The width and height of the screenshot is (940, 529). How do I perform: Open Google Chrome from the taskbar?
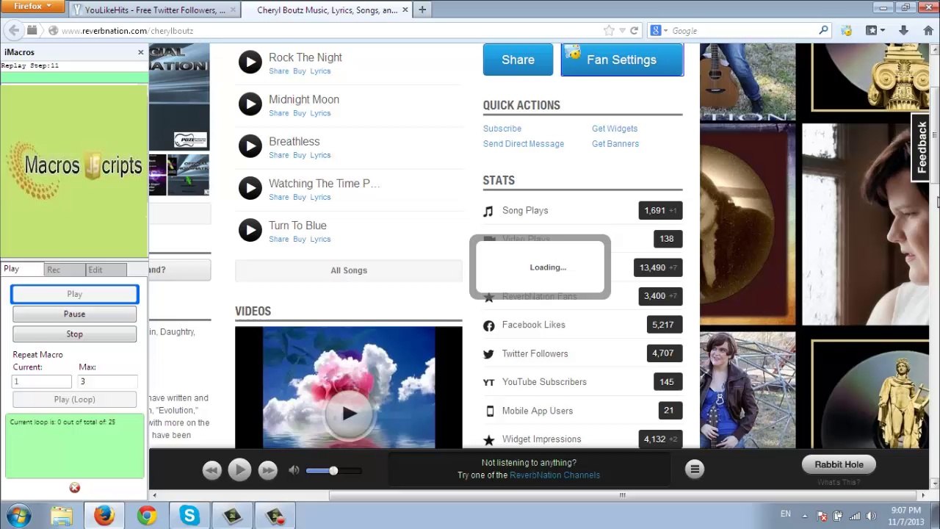[147, 516]
